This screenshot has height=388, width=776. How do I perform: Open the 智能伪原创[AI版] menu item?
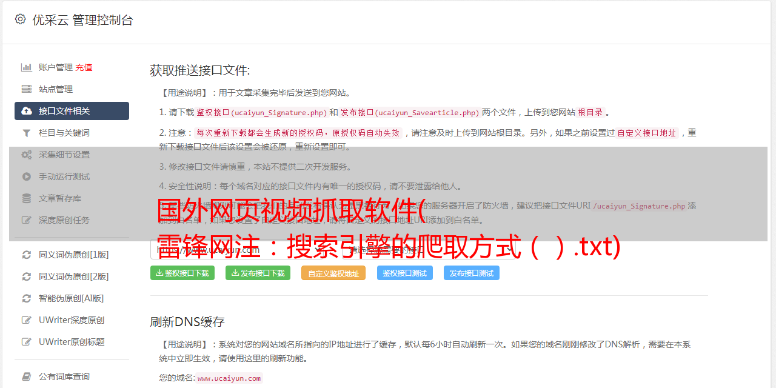72,298
